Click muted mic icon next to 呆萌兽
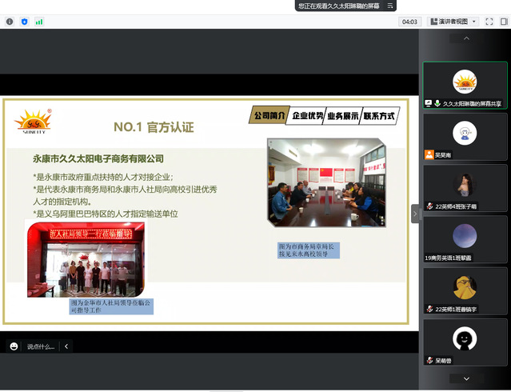 [x=430, y=360]
